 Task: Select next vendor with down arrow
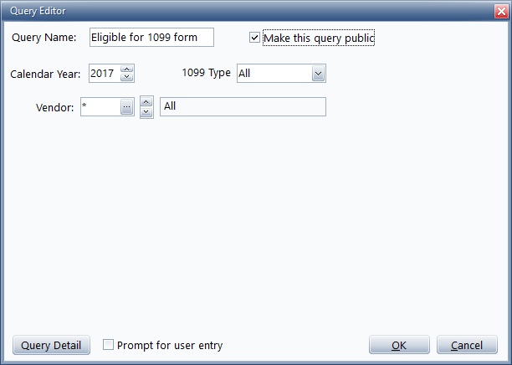pos(146,112)
